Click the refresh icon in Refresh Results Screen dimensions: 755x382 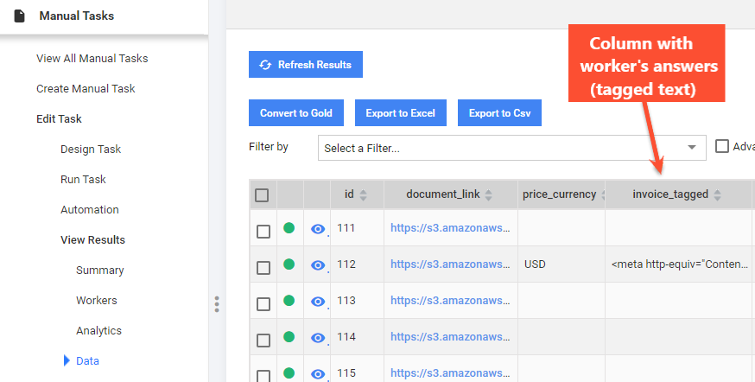[x=265, y=65]
